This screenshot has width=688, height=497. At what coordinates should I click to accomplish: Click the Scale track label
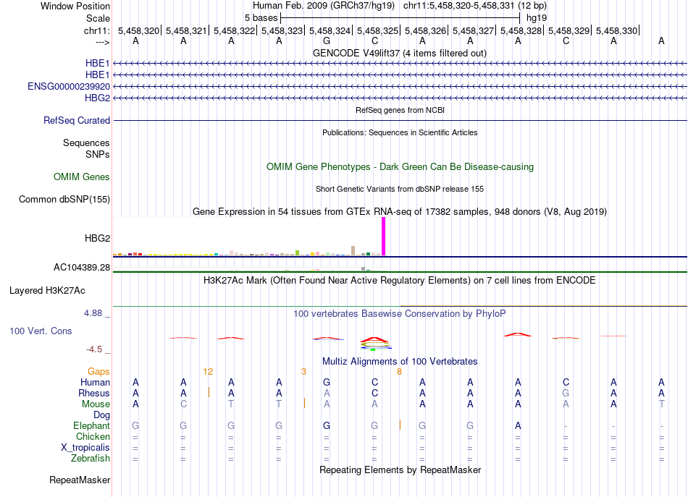click(98, 18)
